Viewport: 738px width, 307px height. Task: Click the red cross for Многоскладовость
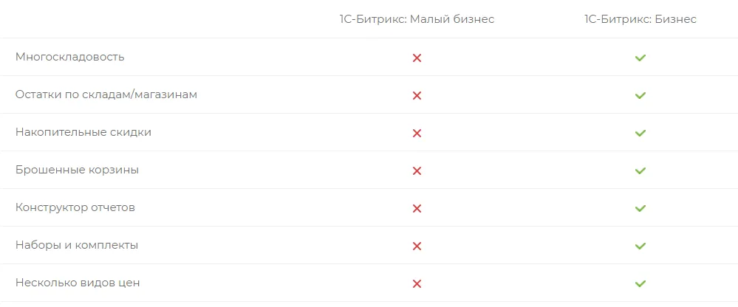417,58
